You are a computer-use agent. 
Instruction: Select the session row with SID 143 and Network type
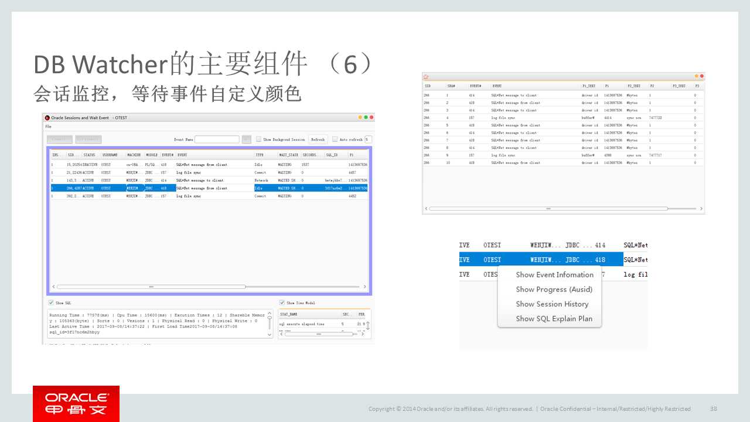click(x=209, y=181)
